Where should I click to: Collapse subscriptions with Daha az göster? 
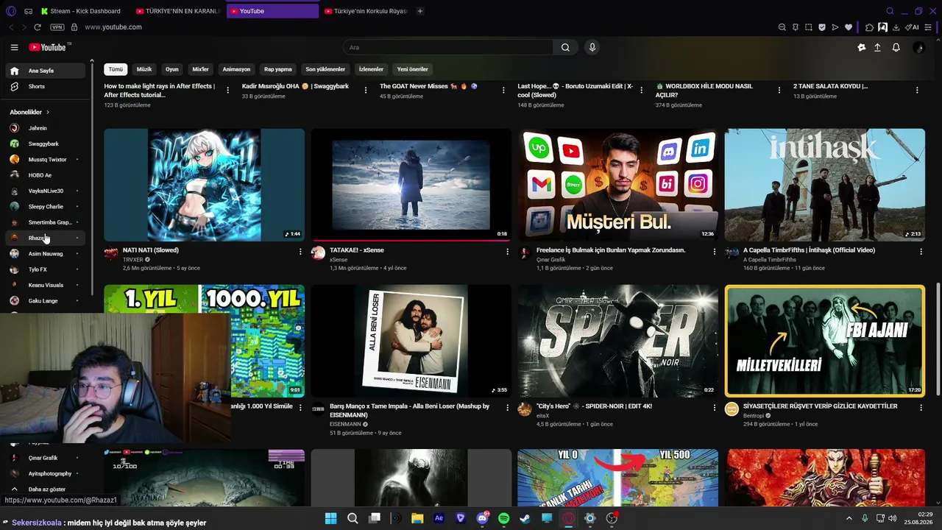pos(46,489)
